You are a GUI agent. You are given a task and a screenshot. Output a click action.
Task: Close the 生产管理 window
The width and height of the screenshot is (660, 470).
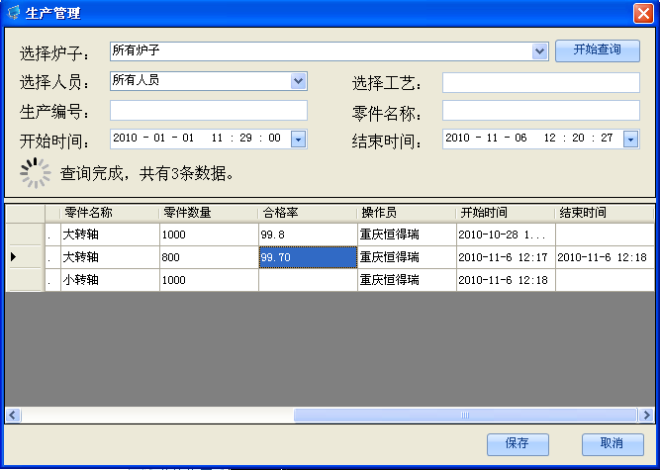(643, 14)
